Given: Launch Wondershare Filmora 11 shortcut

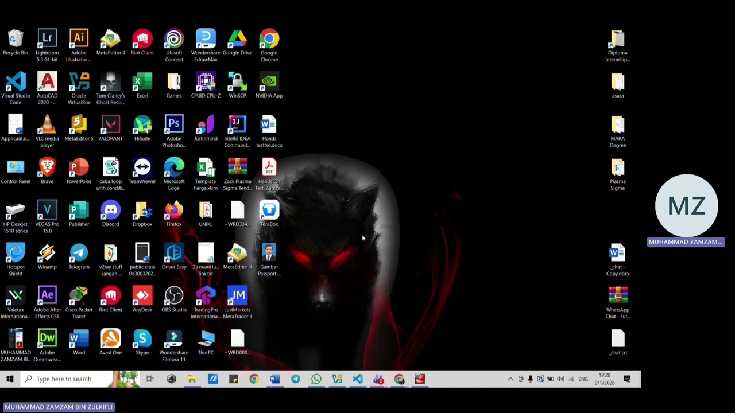Looking at the screenshot, I should tap(174, 346).
